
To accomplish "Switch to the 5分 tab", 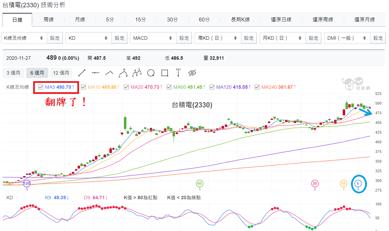I will (x=110, y=20).
